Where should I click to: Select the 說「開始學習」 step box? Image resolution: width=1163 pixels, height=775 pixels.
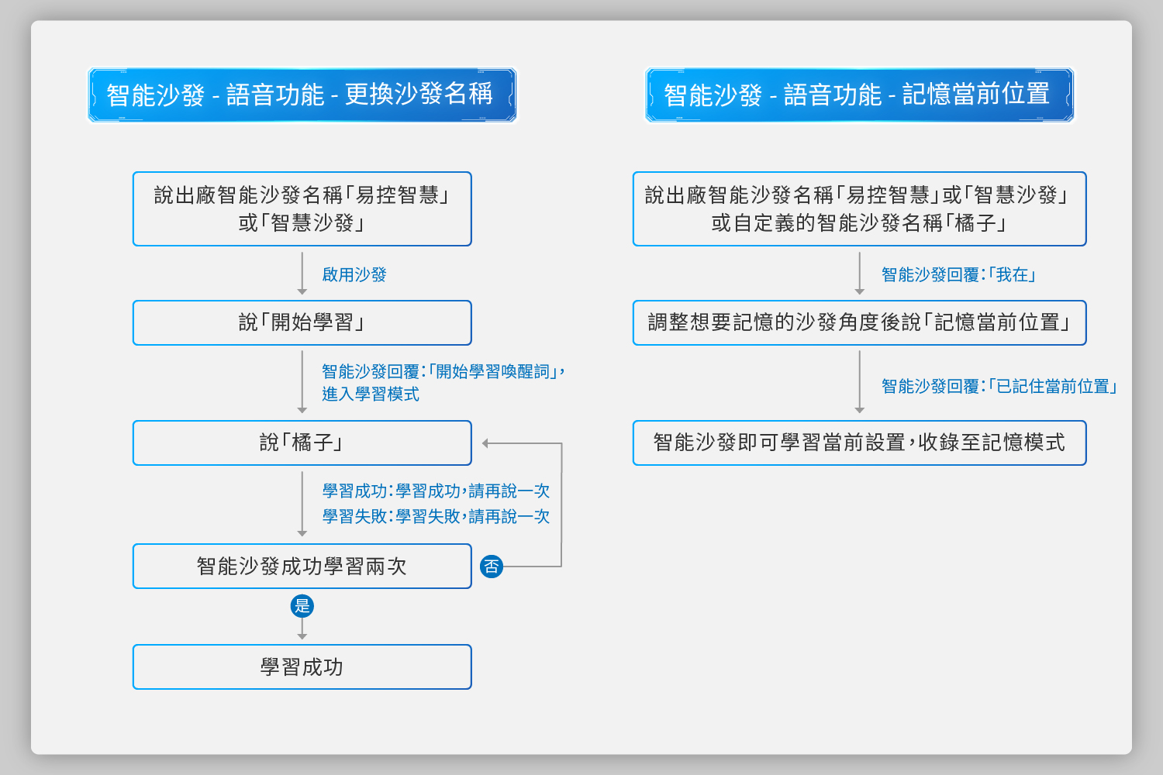coord(302,322)
